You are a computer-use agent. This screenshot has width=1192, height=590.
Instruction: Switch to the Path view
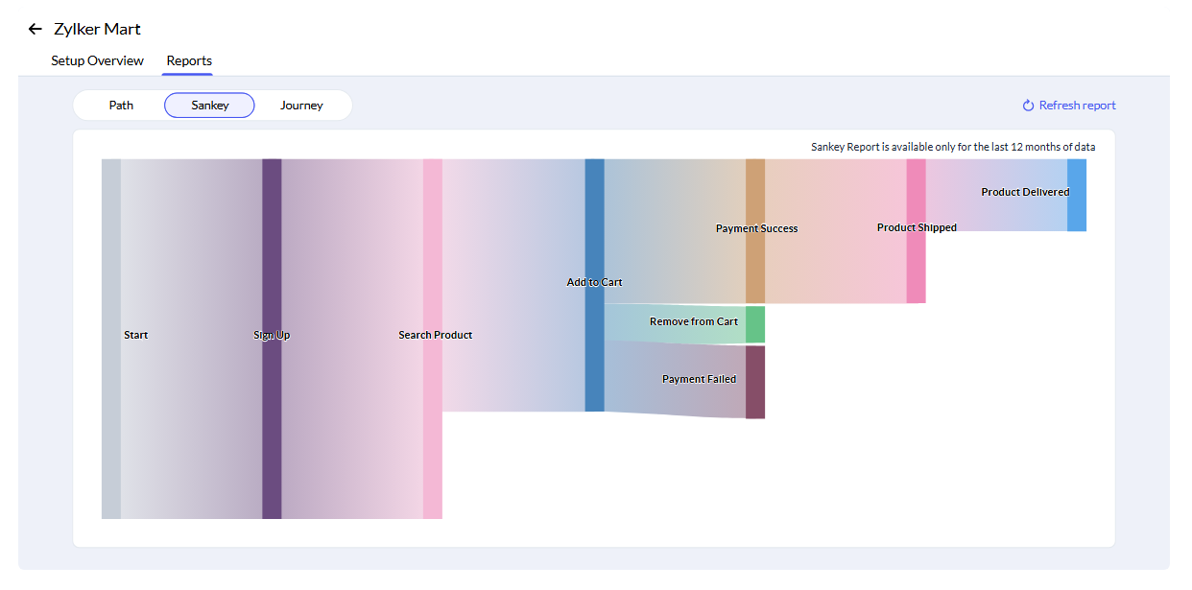coord(121,106)
